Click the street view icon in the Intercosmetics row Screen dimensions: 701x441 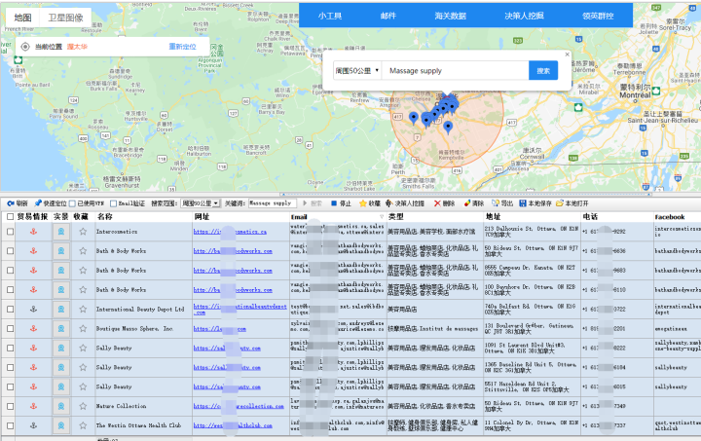point(61,232)
